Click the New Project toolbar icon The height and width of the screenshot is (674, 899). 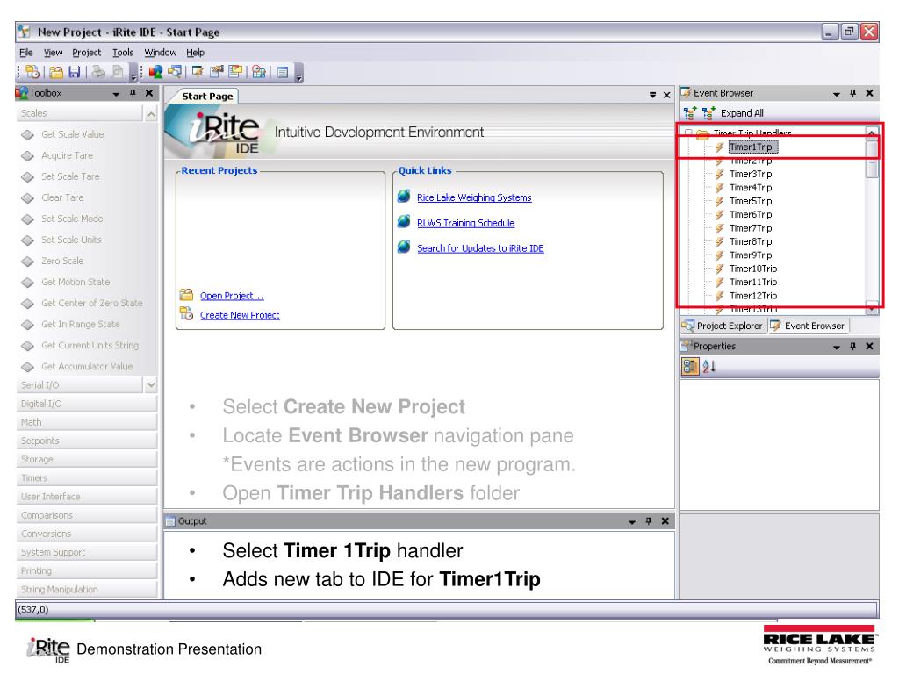click(32, 72)
